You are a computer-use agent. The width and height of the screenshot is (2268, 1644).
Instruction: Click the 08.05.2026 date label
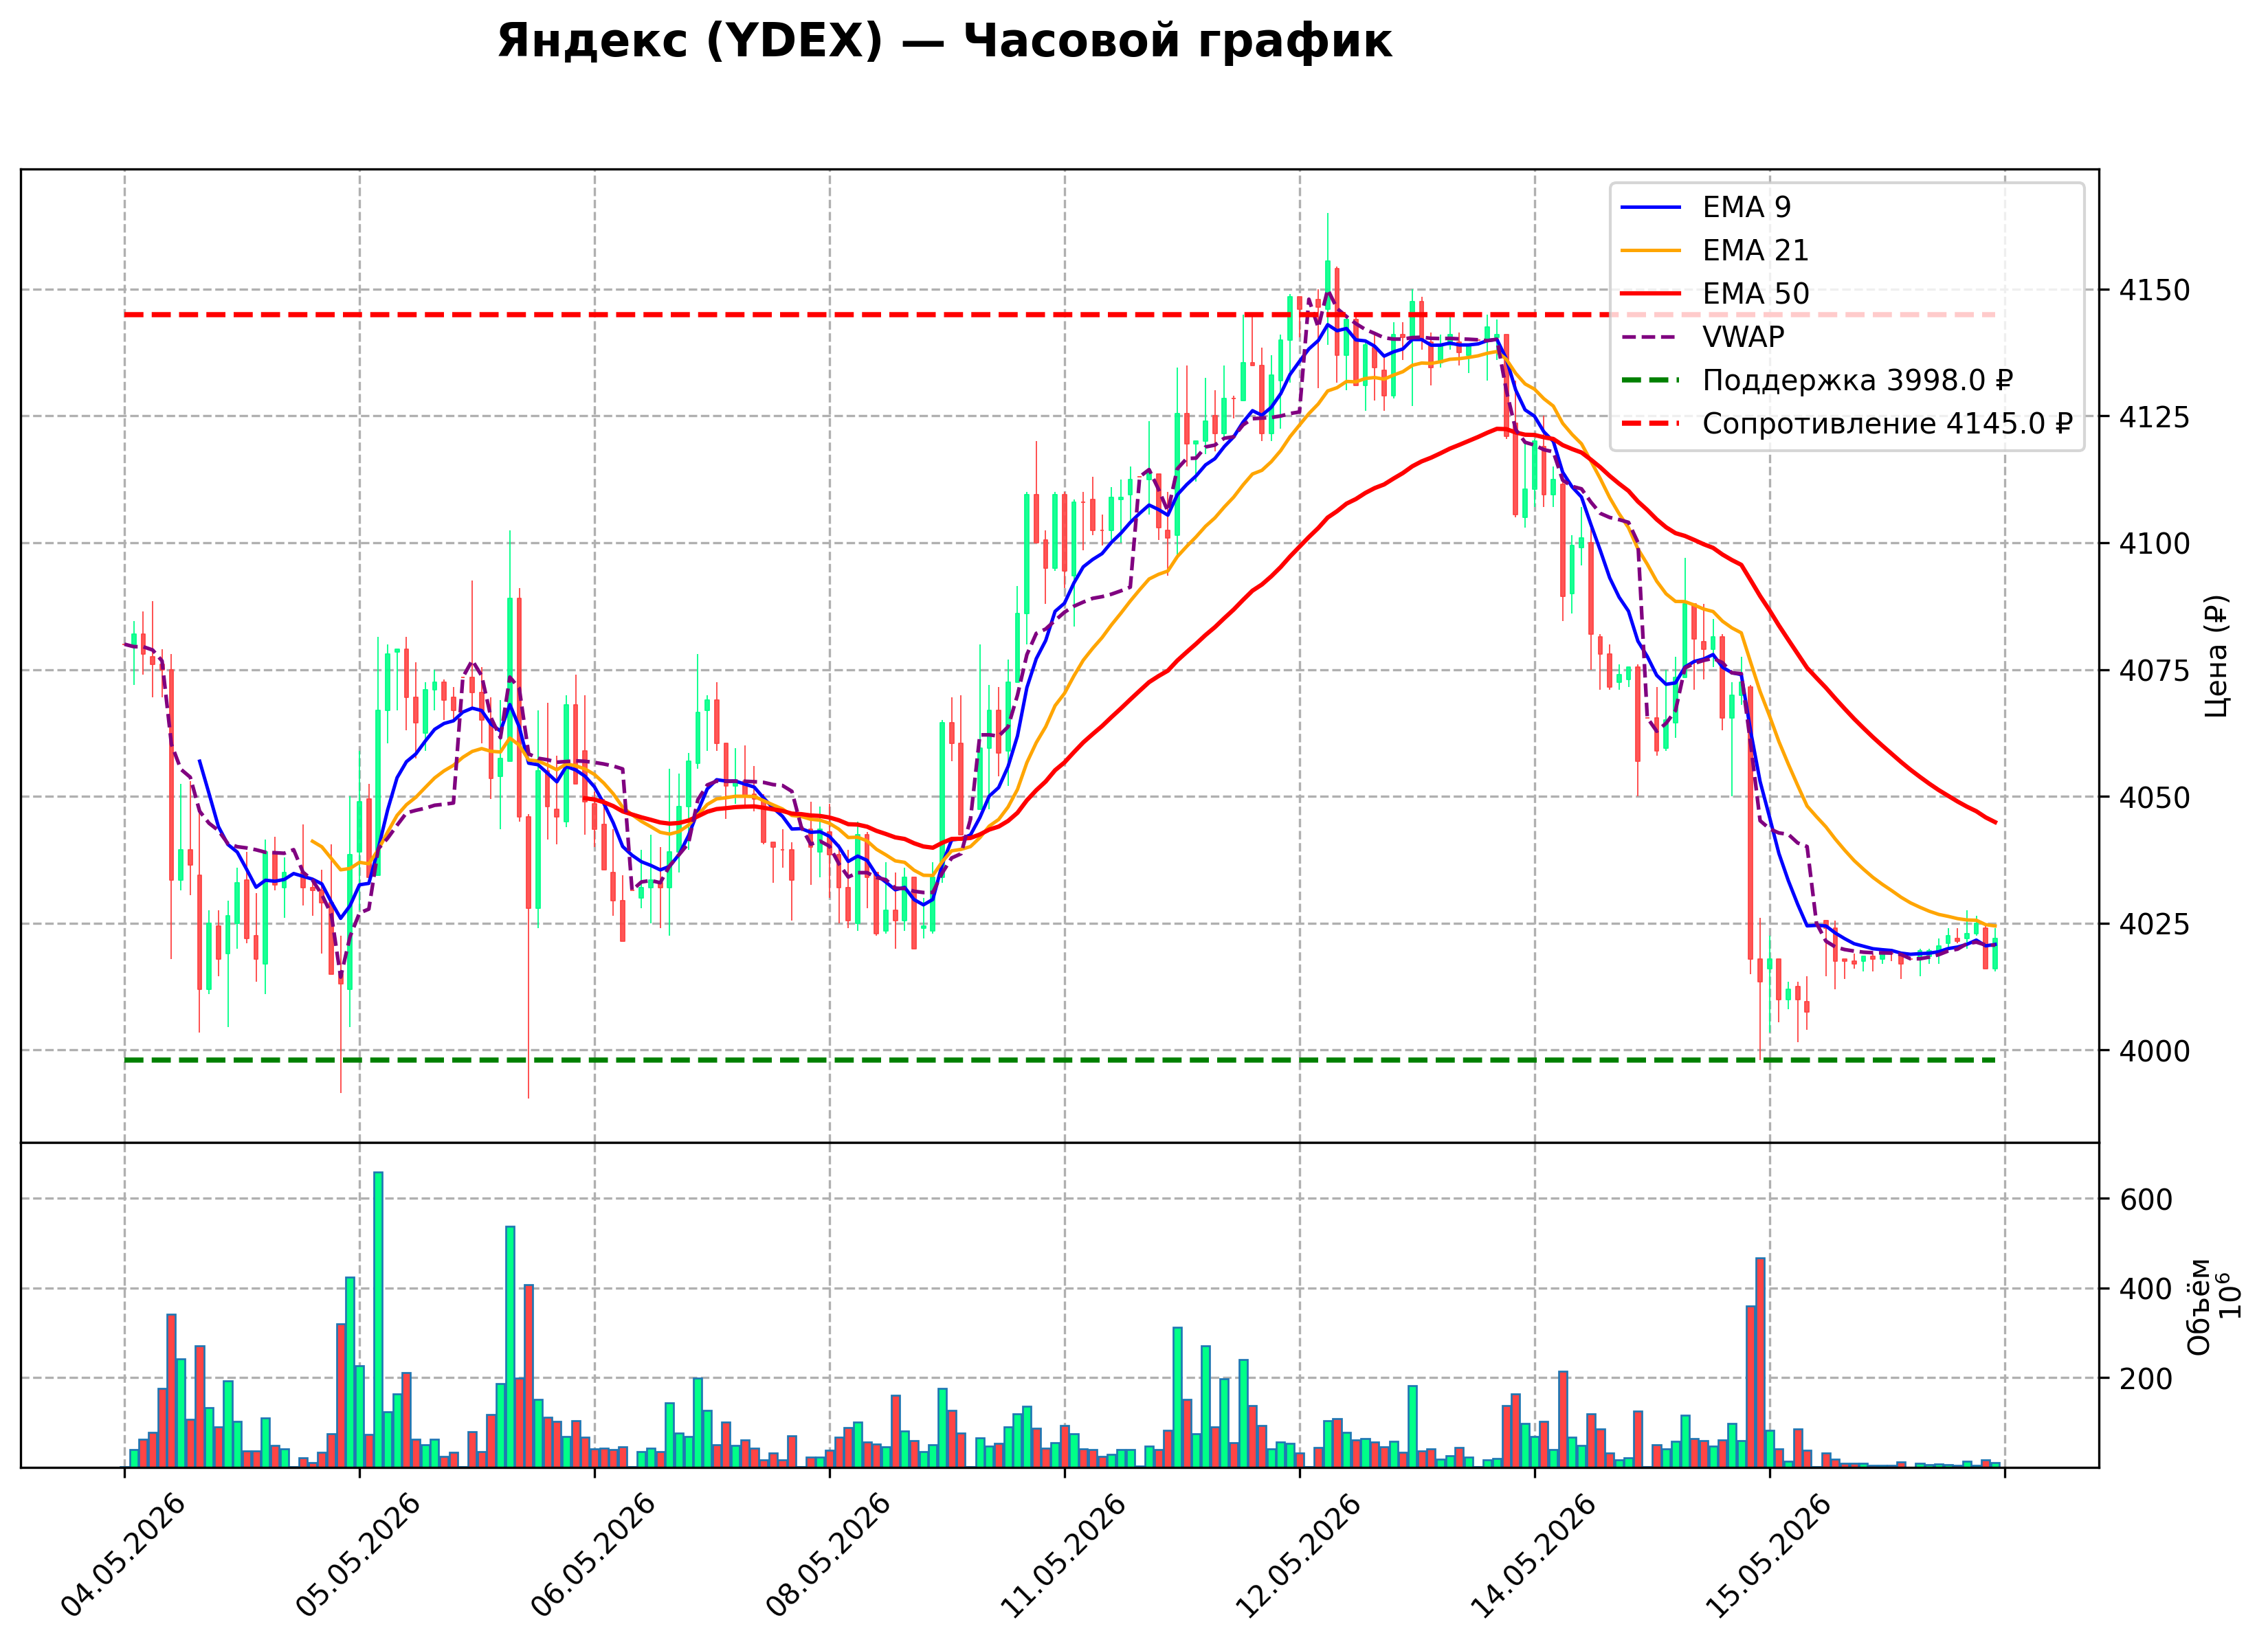pos(828,1555)
